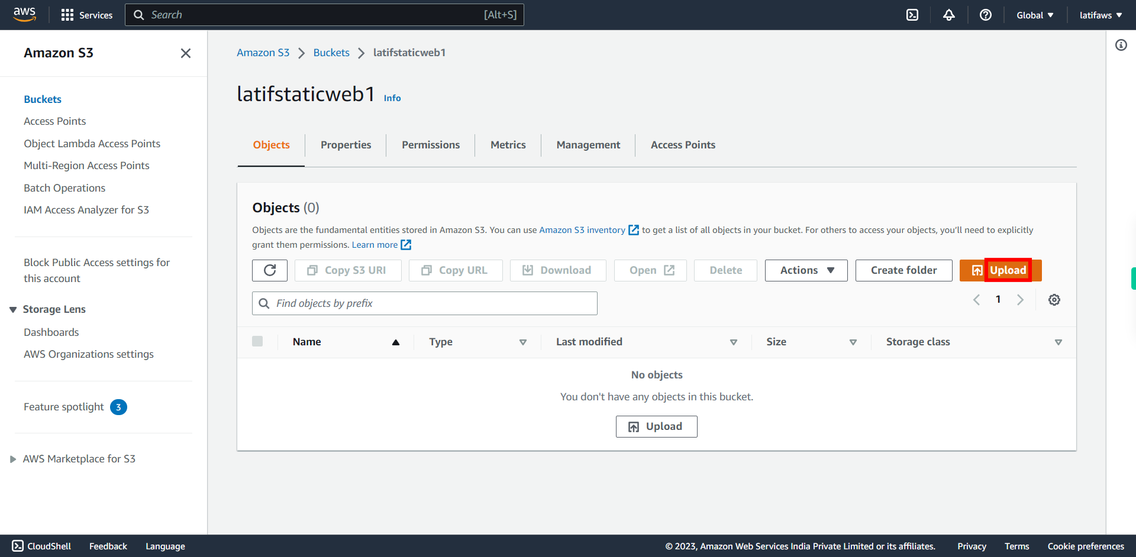Open Storage Lens Dashboards

(x=51, y=332)
